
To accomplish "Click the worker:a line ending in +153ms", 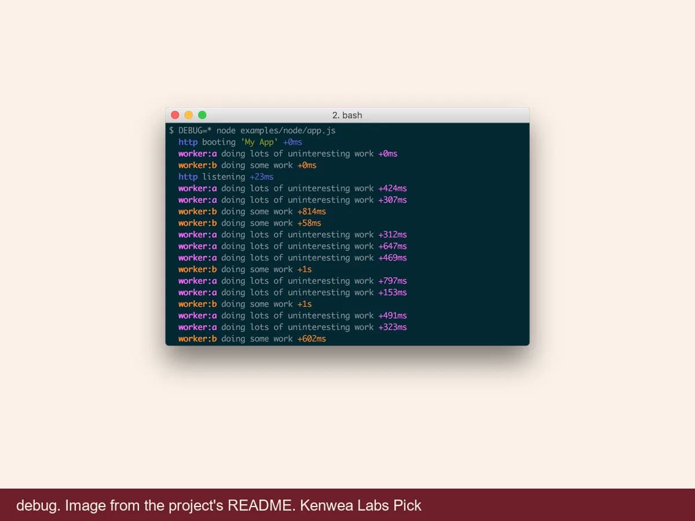I will pyautogui.click(x=292, y=292).
